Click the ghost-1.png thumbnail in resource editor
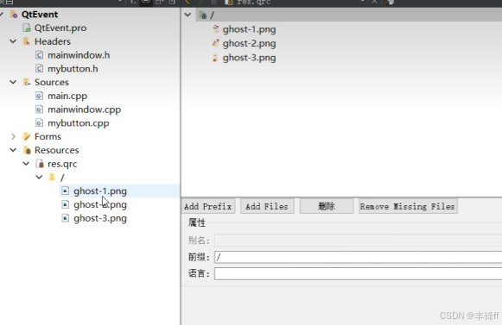 click(216, 29)
